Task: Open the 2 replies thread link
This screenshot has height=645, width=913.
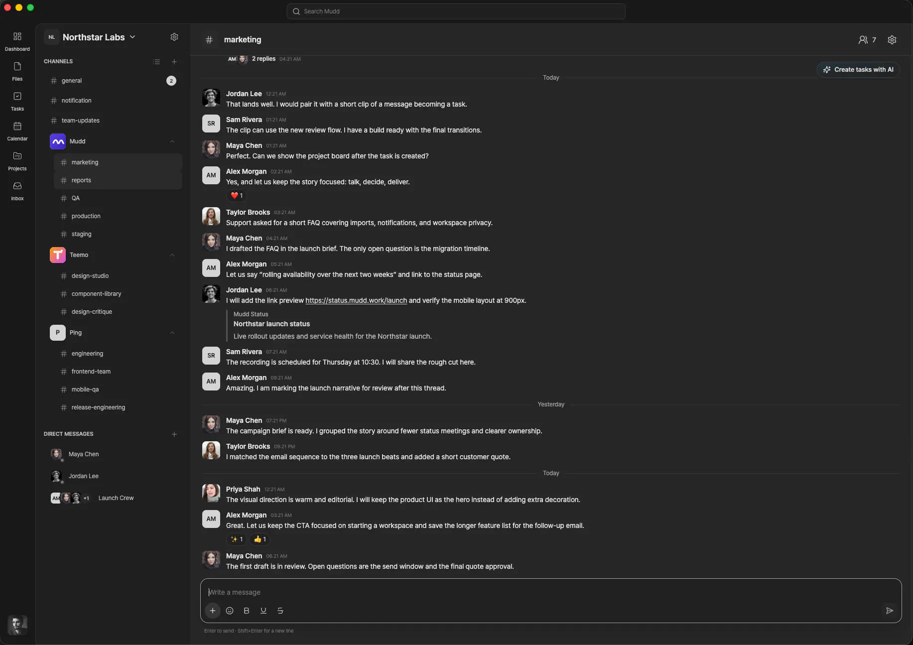Action: 263,59
